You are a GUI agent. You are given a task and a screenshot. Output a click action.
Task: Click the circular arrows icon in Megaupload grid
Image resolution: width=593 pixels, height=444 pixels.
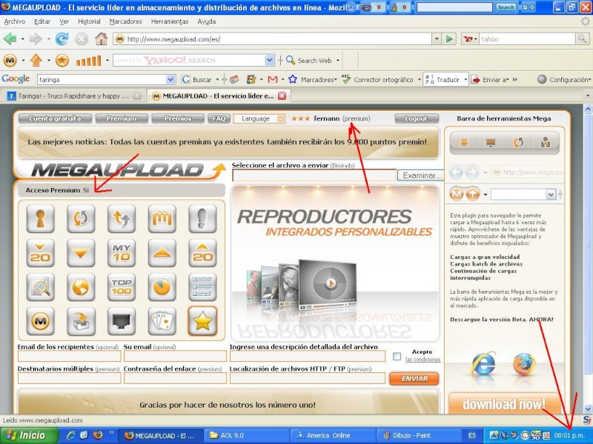81,218
